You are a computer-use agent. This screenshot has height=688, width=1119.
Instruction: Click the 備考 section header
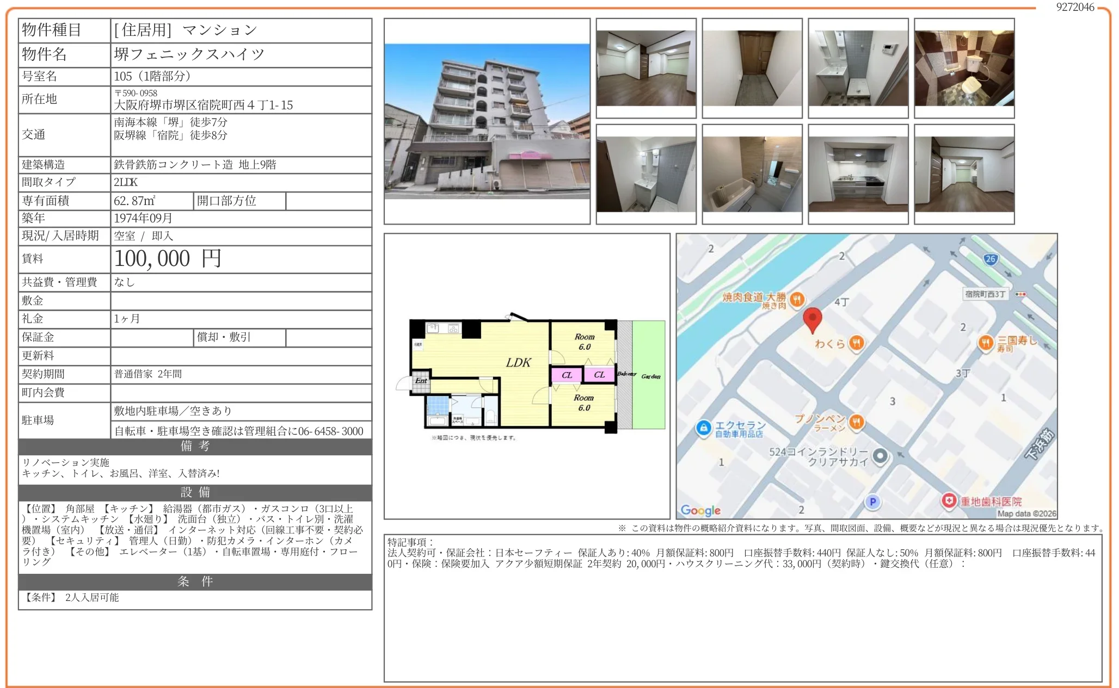(195, 447)
